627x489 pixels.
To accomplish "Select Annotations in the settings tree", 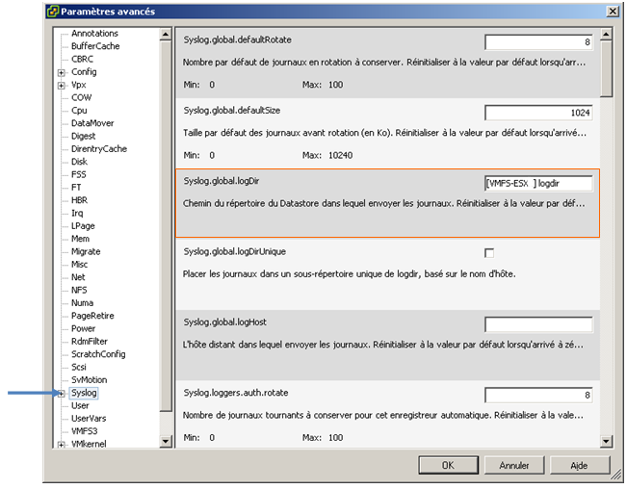I will (x=94, y=34).
